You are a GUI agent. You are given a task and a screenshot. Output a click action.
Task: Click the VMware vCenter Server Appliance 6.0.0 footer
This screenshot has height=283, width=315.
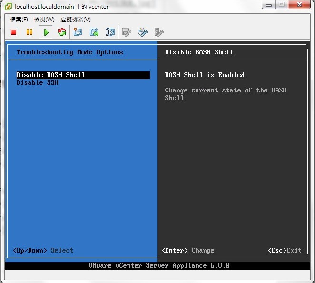pyautogui.click(x=159, y=266)
